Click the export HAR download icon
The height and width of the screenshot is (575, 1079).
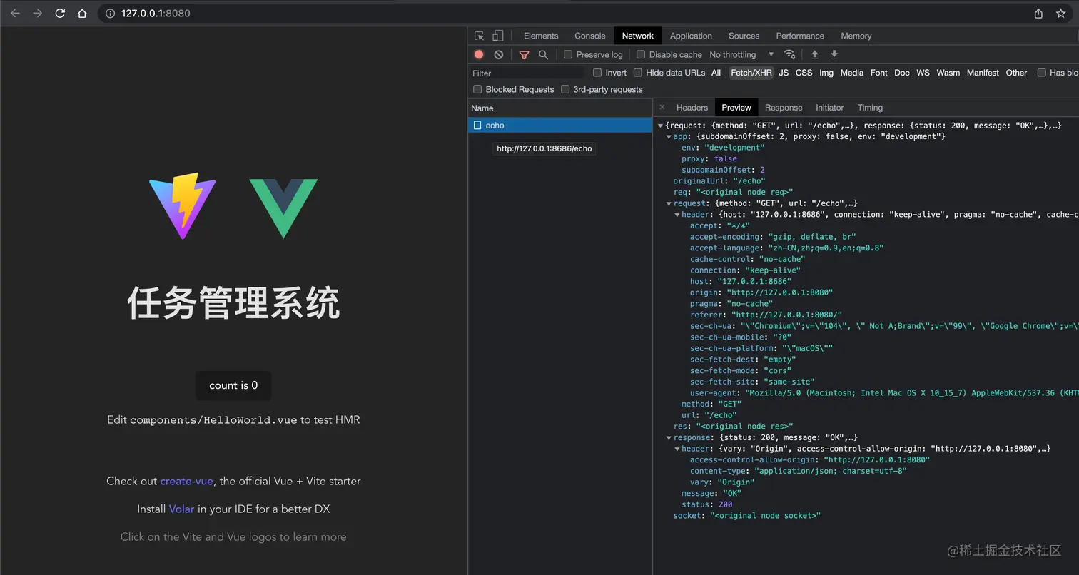834,54
